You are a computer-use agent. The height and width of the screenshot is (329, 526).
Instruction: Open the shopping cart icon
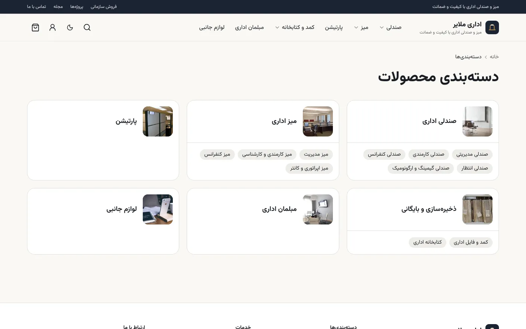(35, 27)
